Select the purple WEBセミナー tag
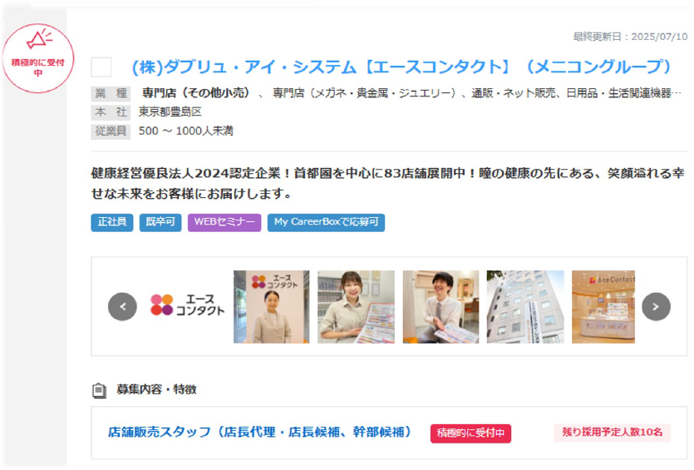 (224, 222)
